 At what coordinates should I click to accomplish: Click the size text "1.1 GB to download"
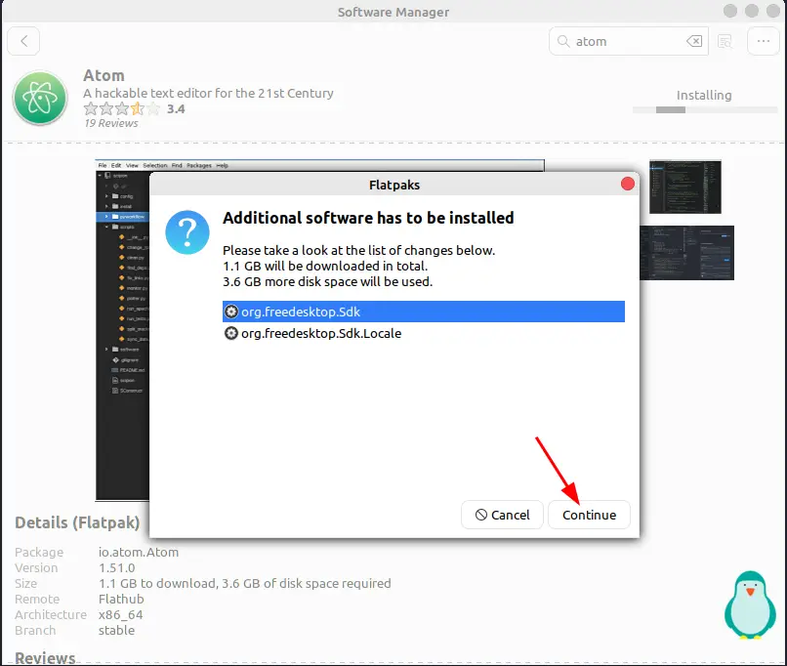pyautogui.click(x=157, y=584)
